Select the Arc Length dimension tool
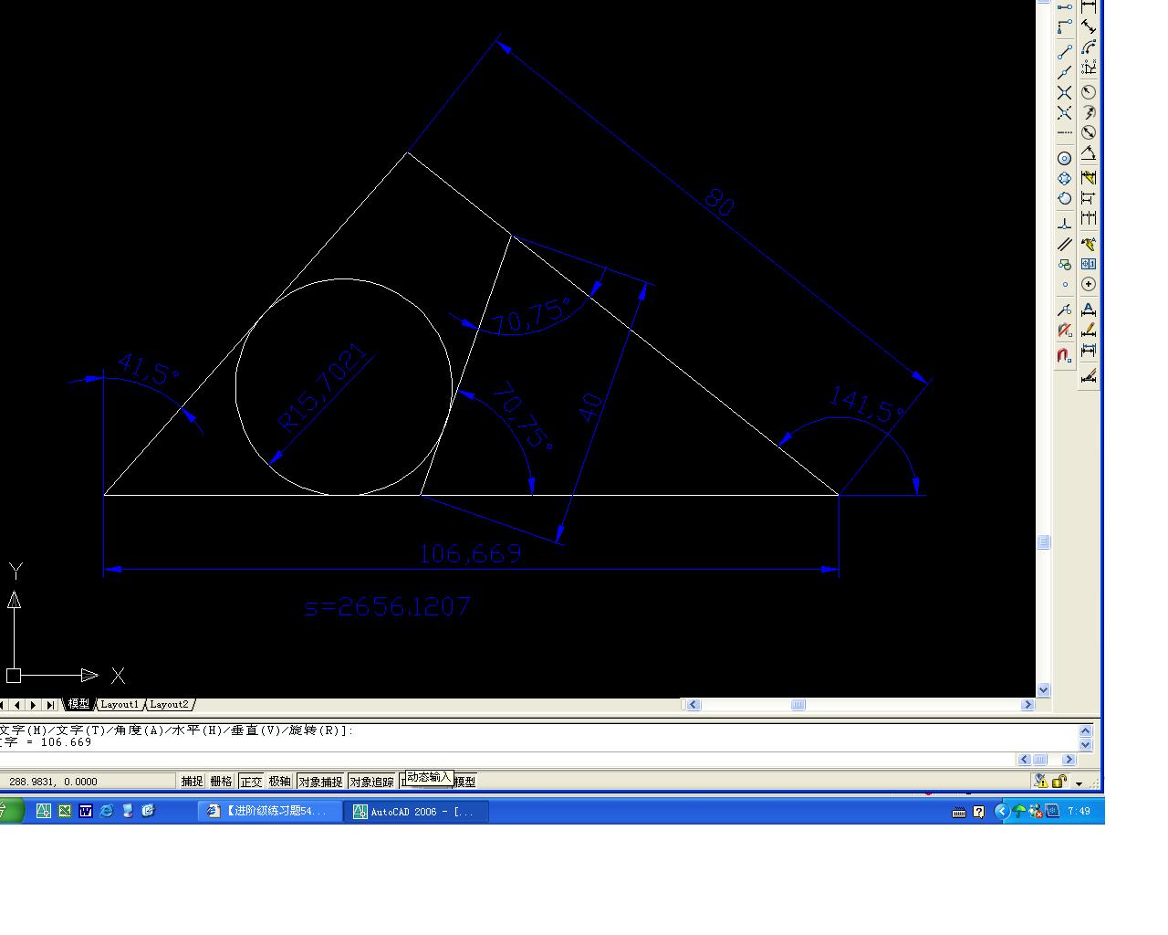Viewport: 1168px width, 935px height. click(1089, 47)
